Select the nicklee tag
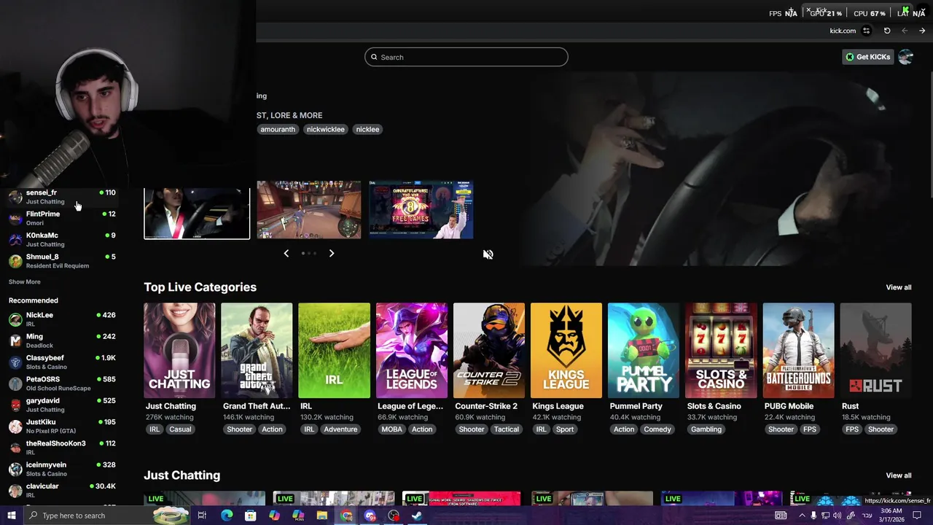The width and height of the screenshot is (933, 525). pos(367,129)
